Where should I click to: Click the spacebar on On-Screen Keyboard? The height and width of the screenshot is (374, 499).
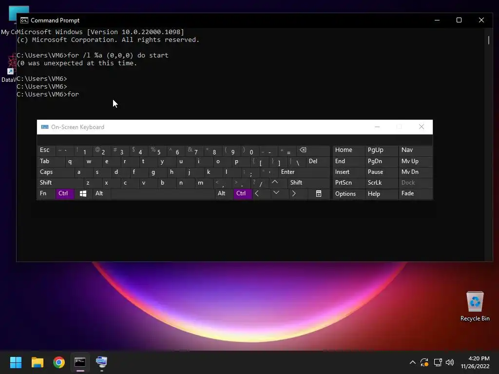[x=163, y=194]
